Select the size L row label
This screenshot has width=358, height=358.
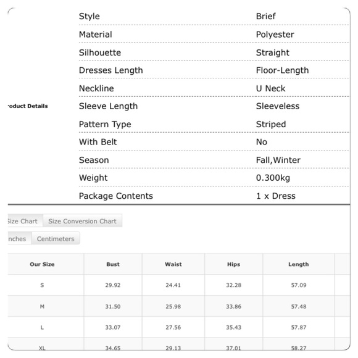(42, 327)
